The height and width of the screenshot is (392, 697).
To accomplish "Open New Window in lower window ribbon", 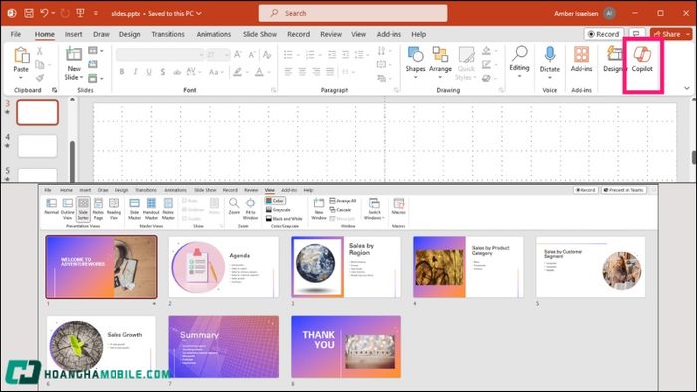I will [x=319, y=208].
